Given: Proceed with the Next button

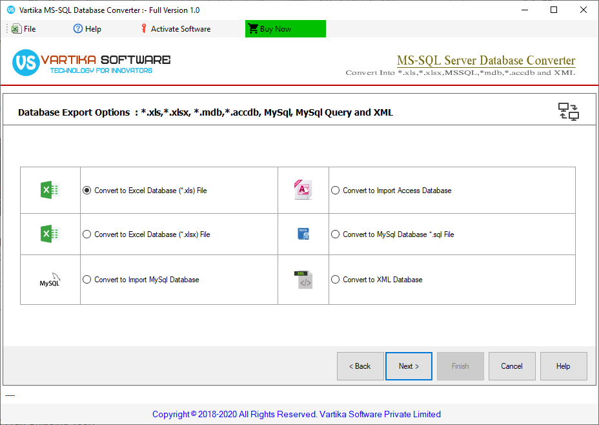Looking at the screenshot, I should tap(409, 366).
